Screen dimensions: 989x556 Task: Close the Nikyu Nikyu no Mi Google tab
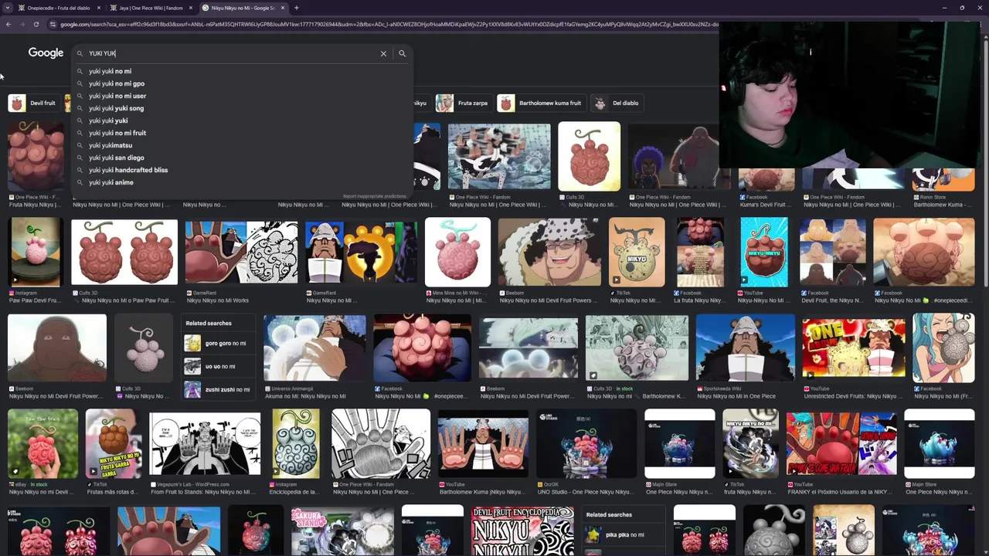click(x=283, y=8)
